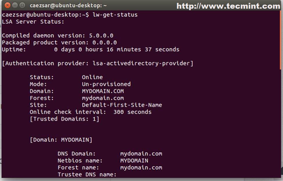Screen dimensions: 283x181
Task: Click the Packaged product version 0.0.0.0 value
Action: pos(104,42)
